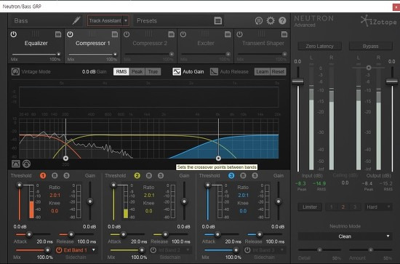The height and width of the screenshot is (264, 400).
Task: Enable the Limiter button
Action: [x=310, y=207]
